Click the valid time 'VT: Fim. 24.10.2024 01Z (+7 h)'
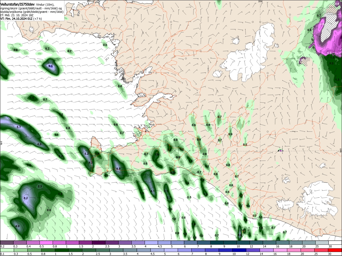342x256 pixels. coord(21,19)
